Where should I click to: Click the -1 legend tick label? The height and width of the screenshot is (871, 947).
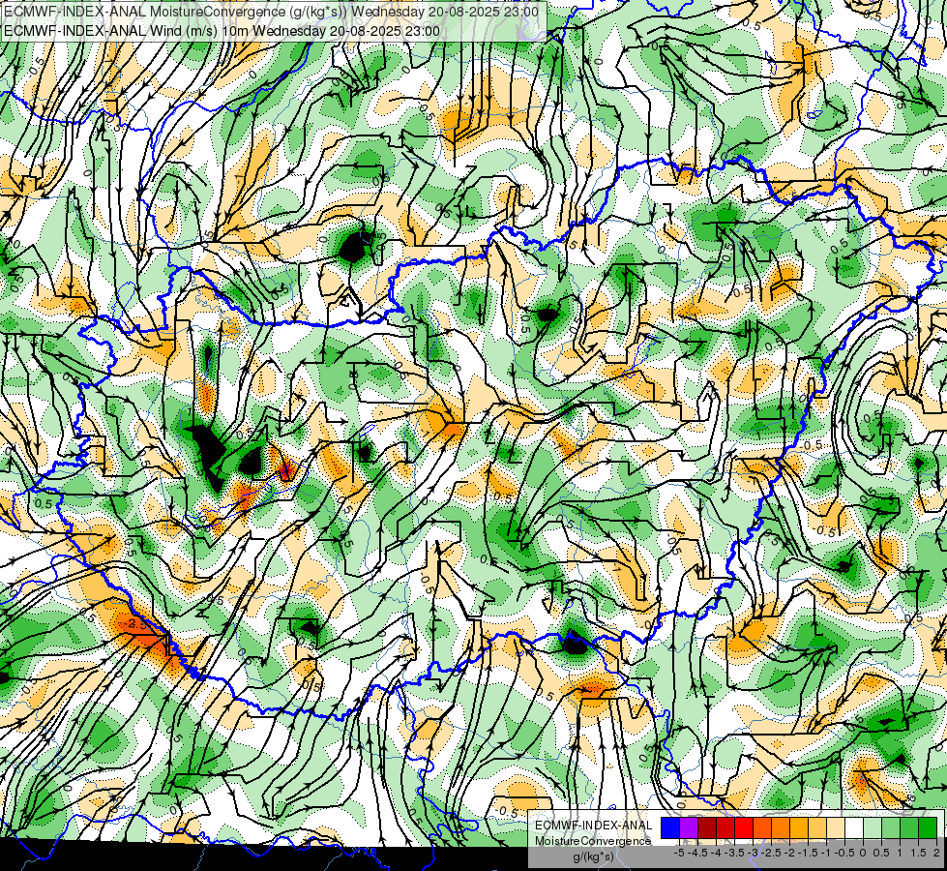826,853
